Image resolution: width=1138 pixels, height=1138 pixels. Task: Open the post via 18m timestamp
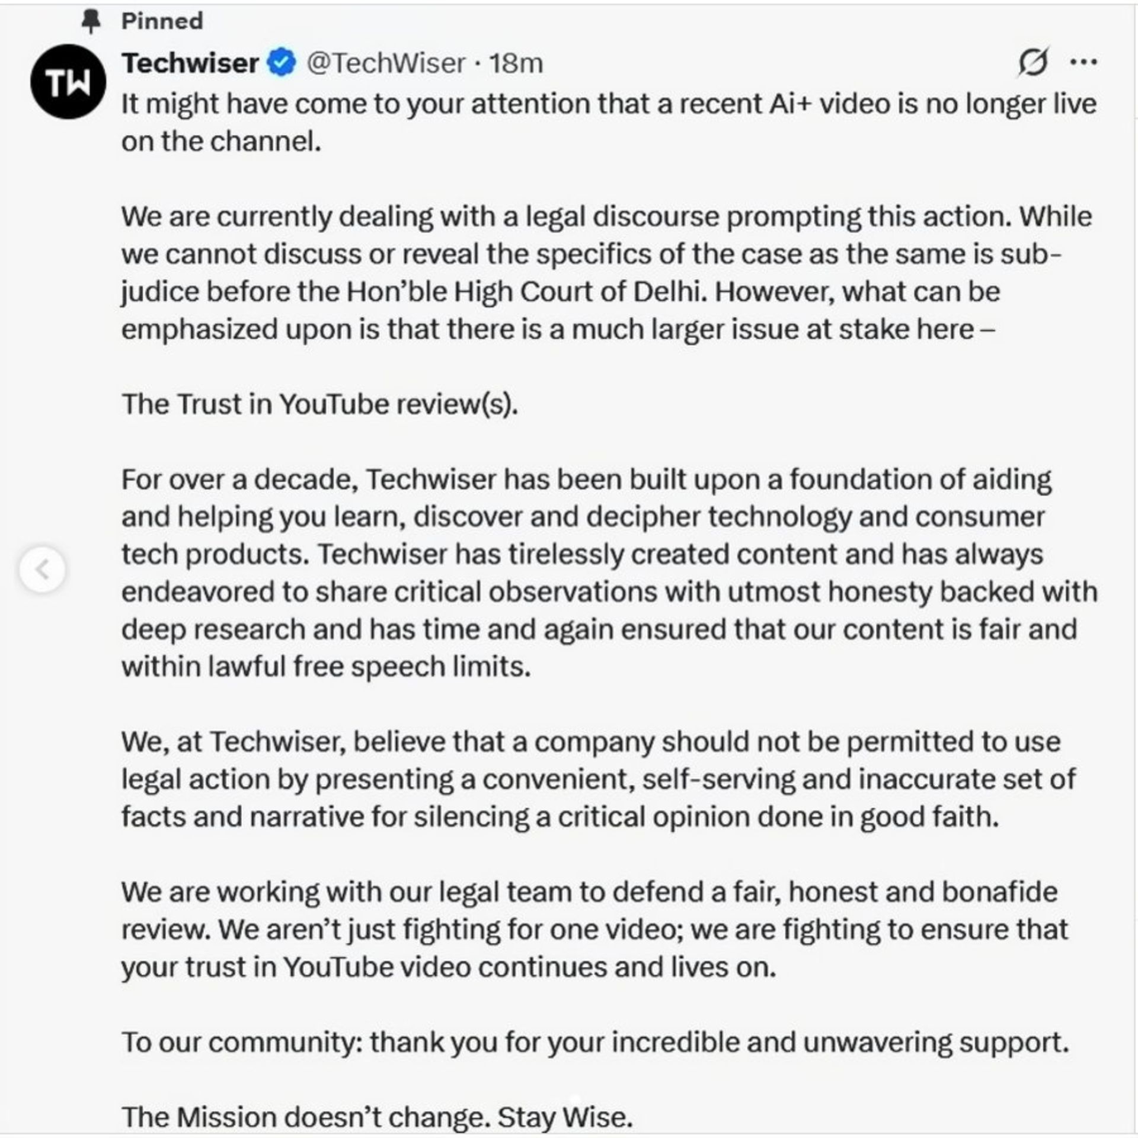tap(516, 63)
